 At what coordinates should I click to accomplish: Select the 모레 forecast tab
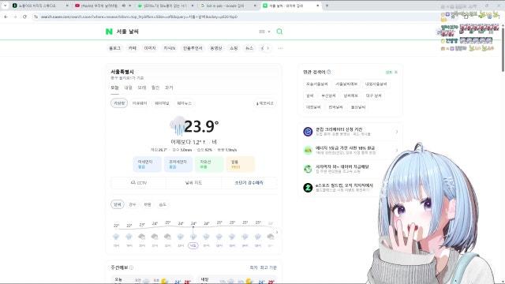coord(142,88)
